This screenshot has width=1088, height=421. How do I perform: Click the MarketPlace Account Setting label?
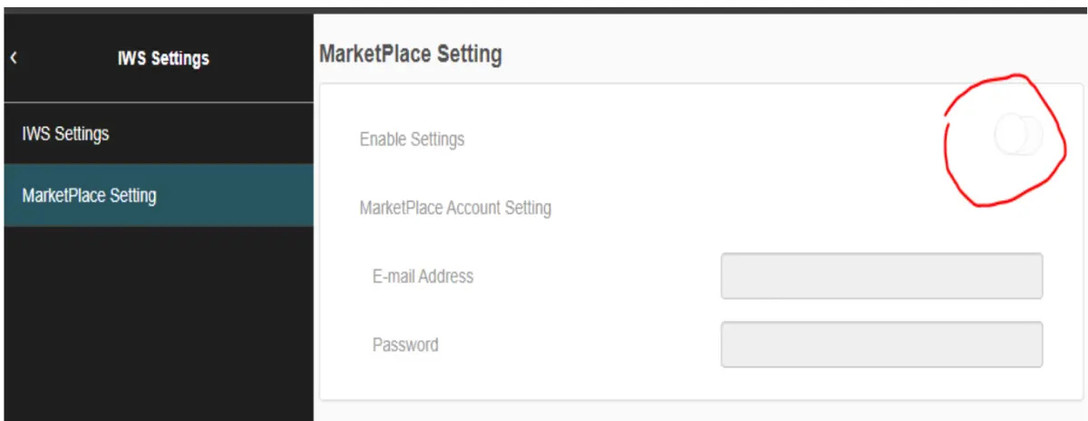click(x=455, y=208)
